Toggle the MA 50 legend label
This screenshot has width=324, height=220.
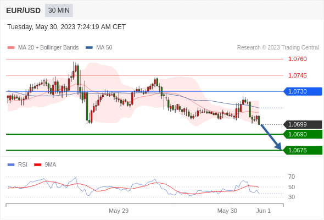(104, 48)
